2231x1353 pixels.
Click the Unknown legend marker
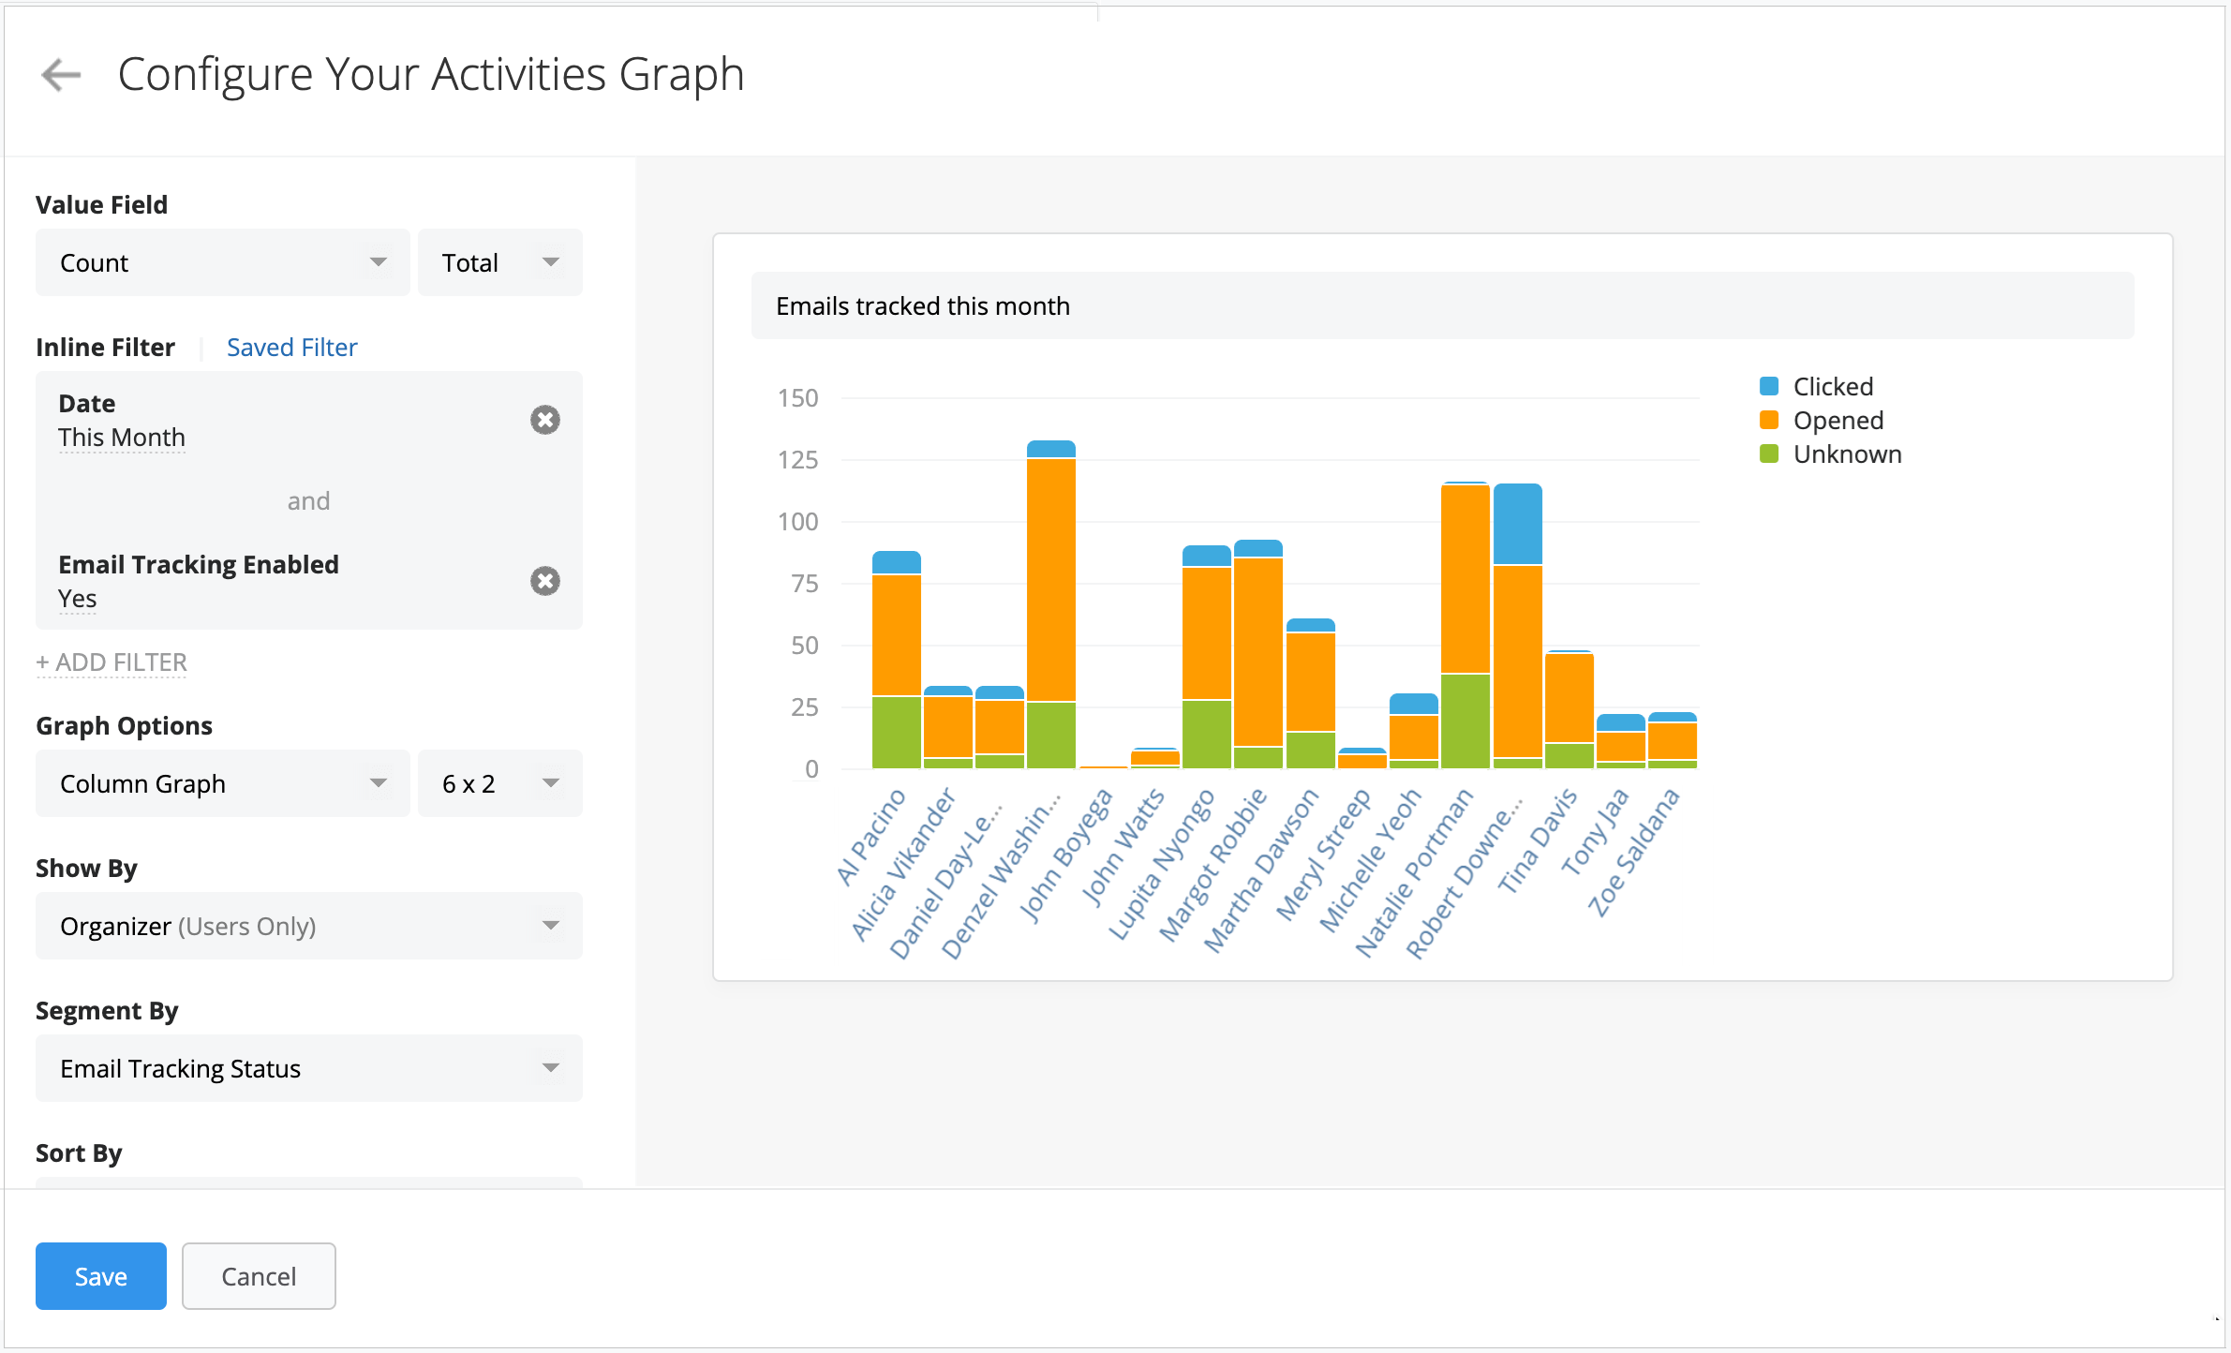pyautogui.click(x=1771, y=453)
